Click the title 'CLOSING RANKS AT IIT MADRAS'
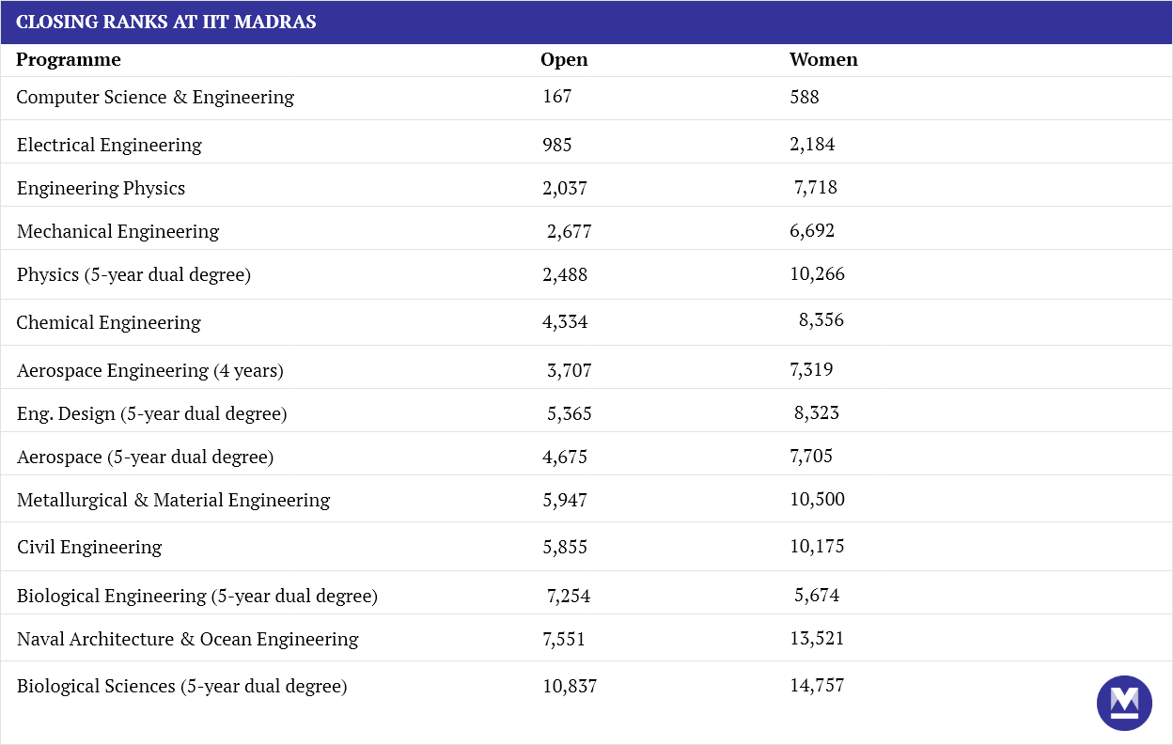 (166, 22)
